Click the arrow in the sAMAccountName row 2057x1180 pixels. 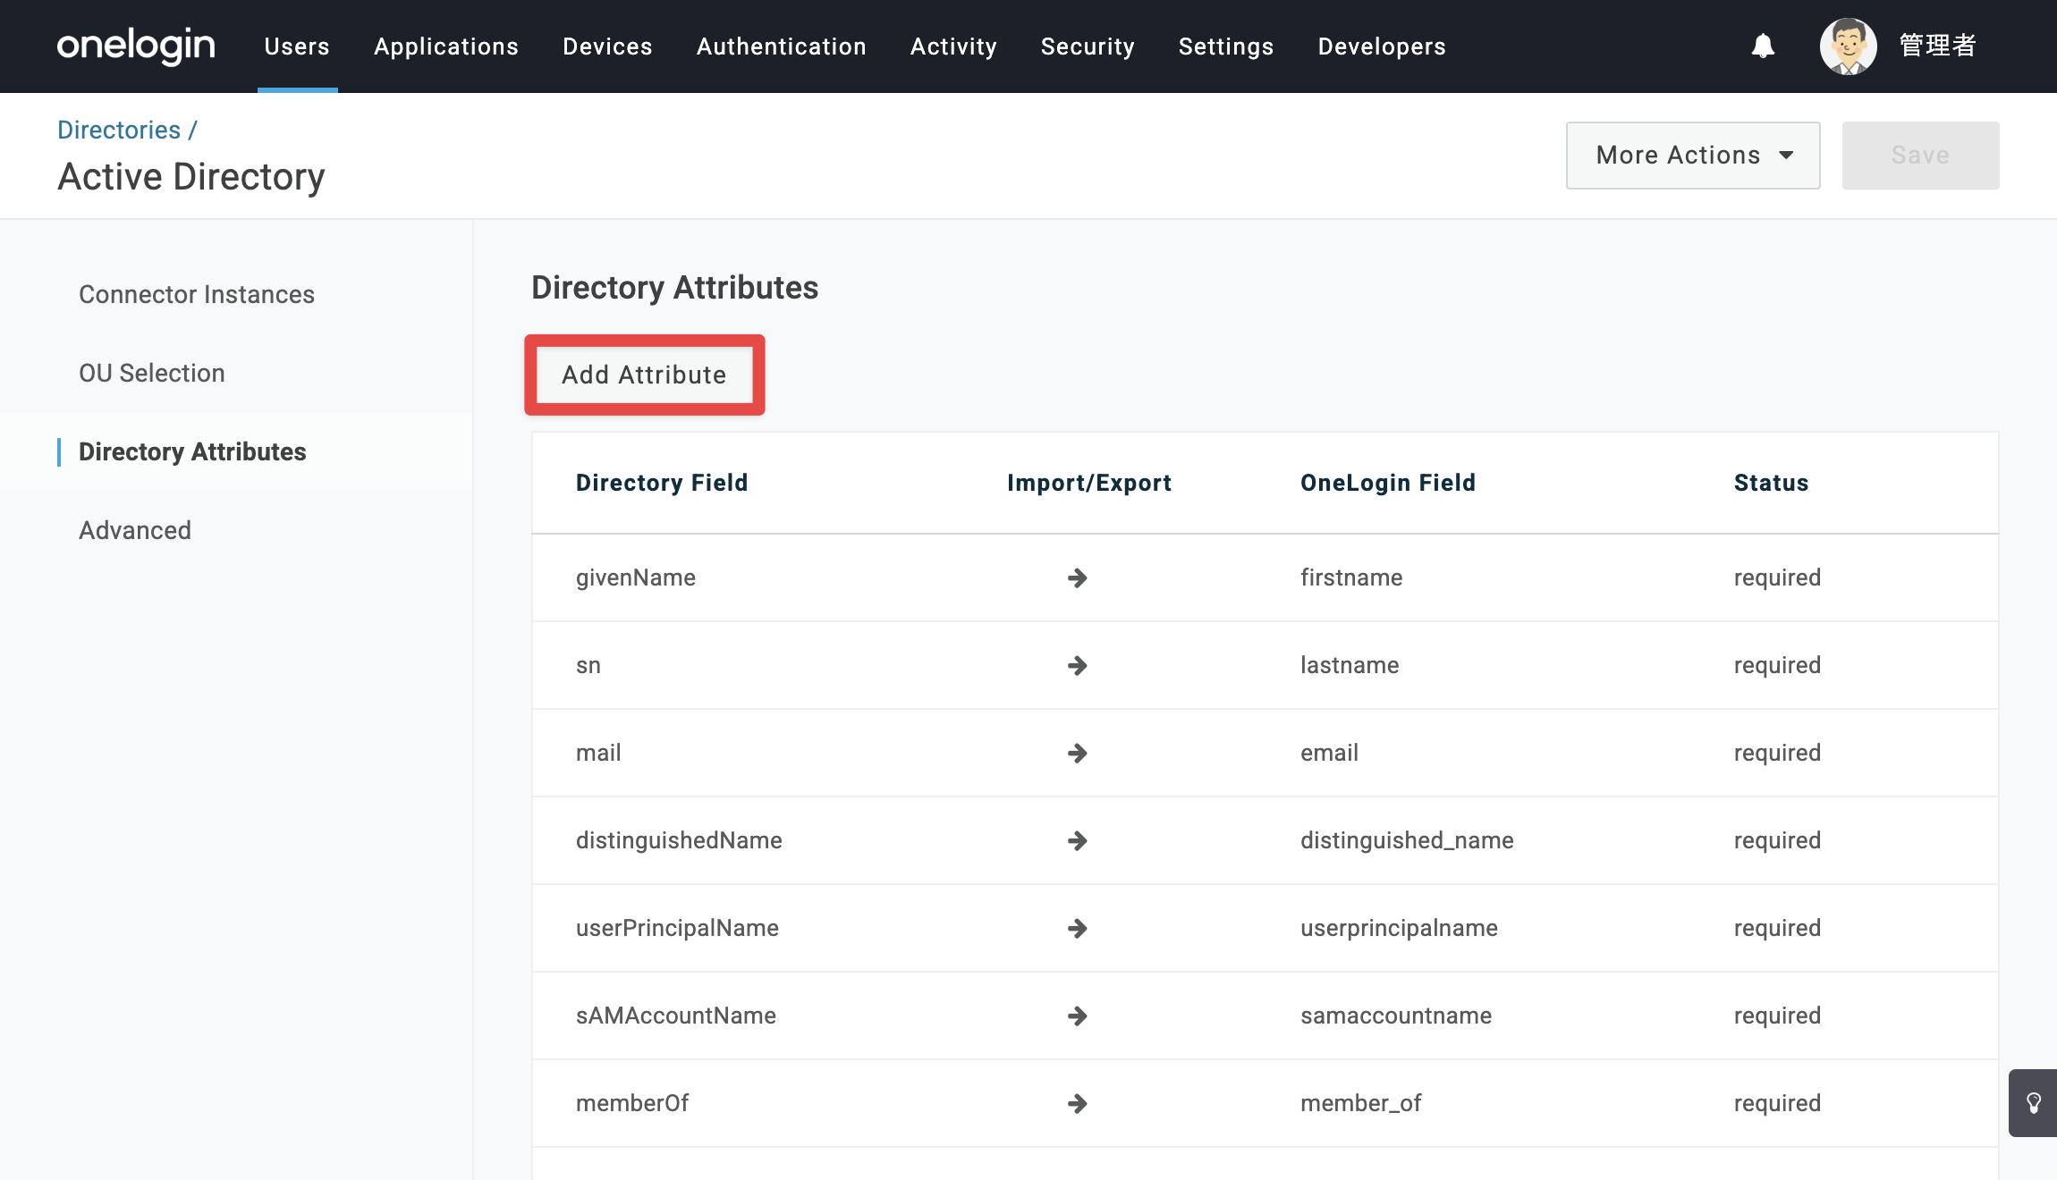tap(1078, 1016)
